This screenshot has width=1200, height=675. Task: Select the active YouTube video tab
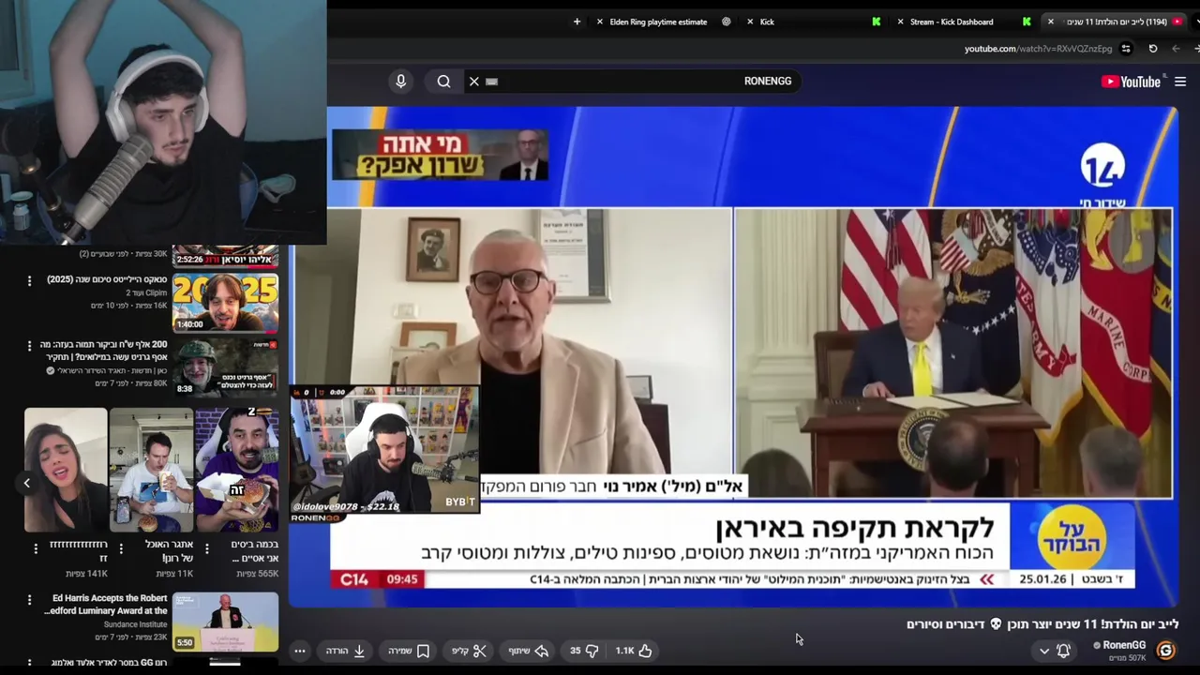point(1116,22)
